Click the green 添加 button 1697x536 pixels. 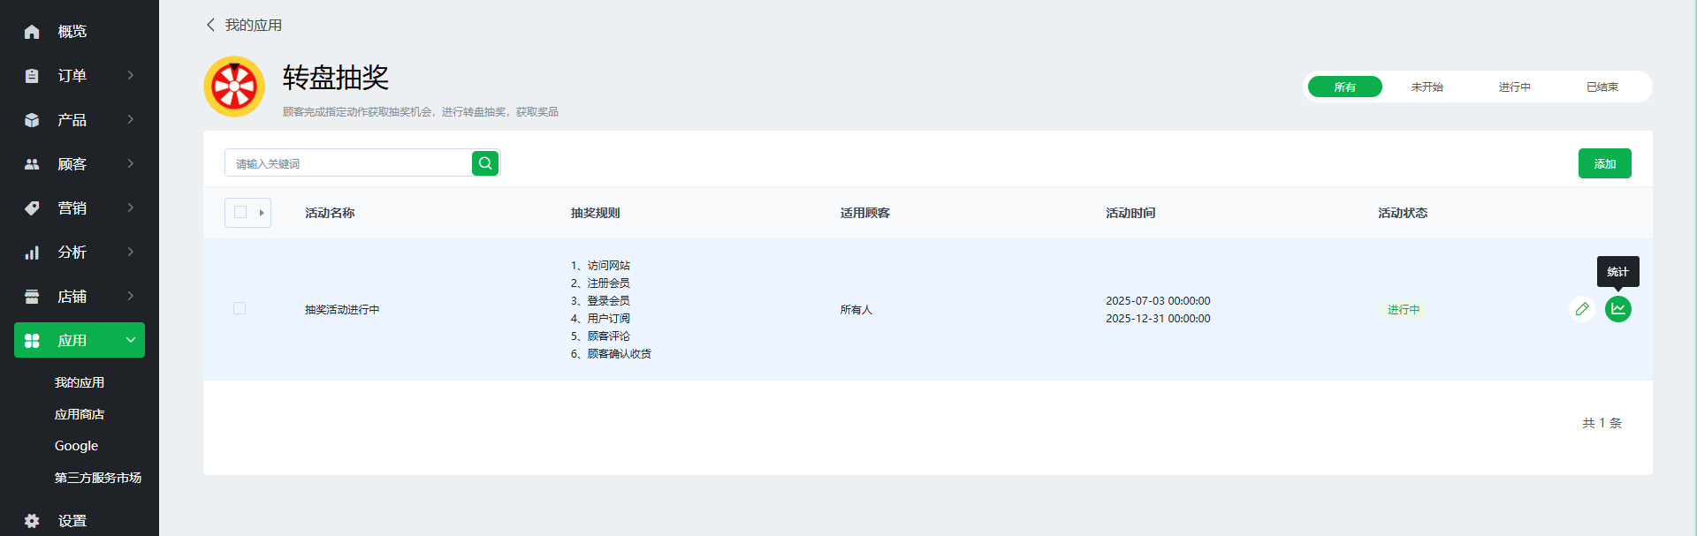1604,163
